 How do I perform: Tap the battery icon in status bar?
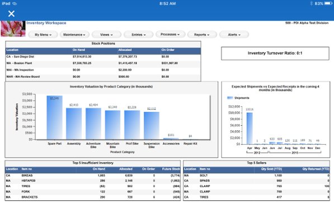[328, 3]
